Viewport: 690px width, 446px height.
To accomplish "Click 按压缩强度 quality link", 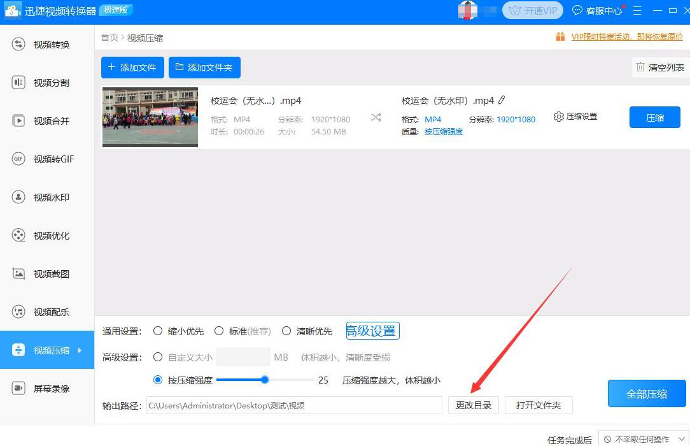I will pos(444,132).
